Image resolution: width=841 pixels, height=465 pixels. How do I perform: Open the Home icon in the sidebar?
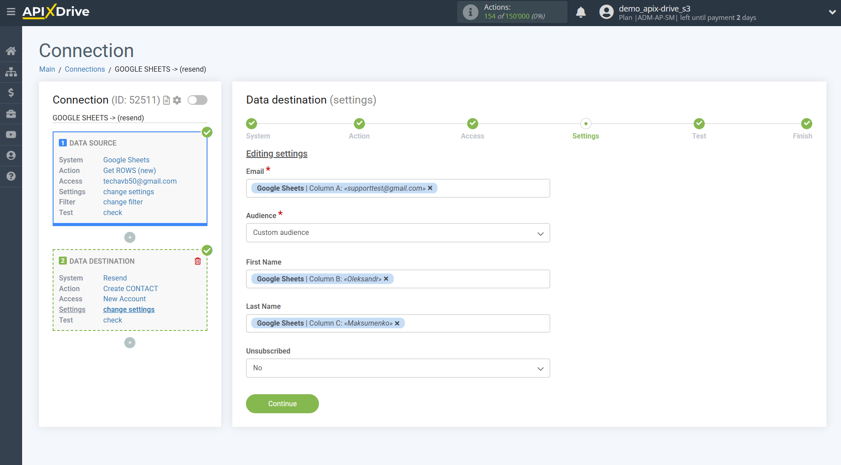11,50
